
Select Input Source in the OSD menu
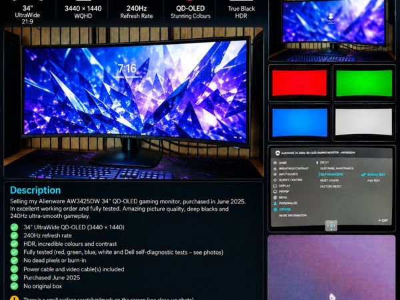288,174
